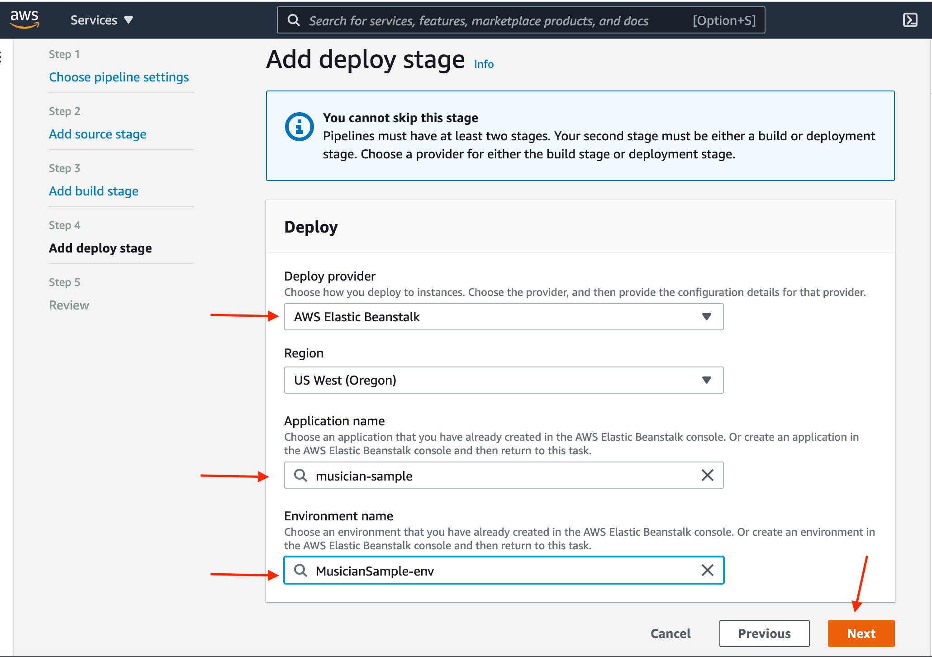Clear the Environment name field with X
This screenshot has width=932, height=657.
coord(708,570)
